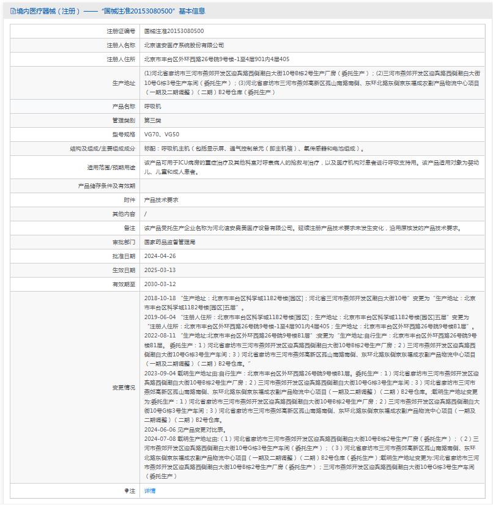Click the 适用范围 intended use text
Screen dimensions: 493x505
[312, 166]
